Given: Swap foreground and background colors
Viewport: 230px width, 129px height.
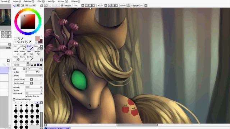Looking at the screenshot, I should [x=41, y=37].
